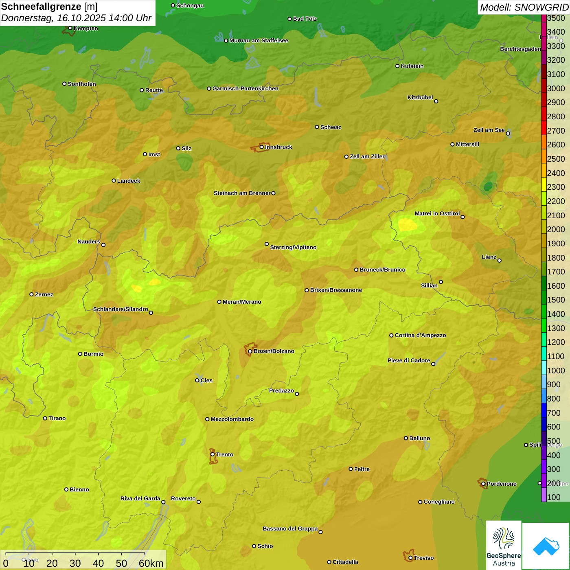Select the orange 2500 legend swatch

click(x=544, y=156)
